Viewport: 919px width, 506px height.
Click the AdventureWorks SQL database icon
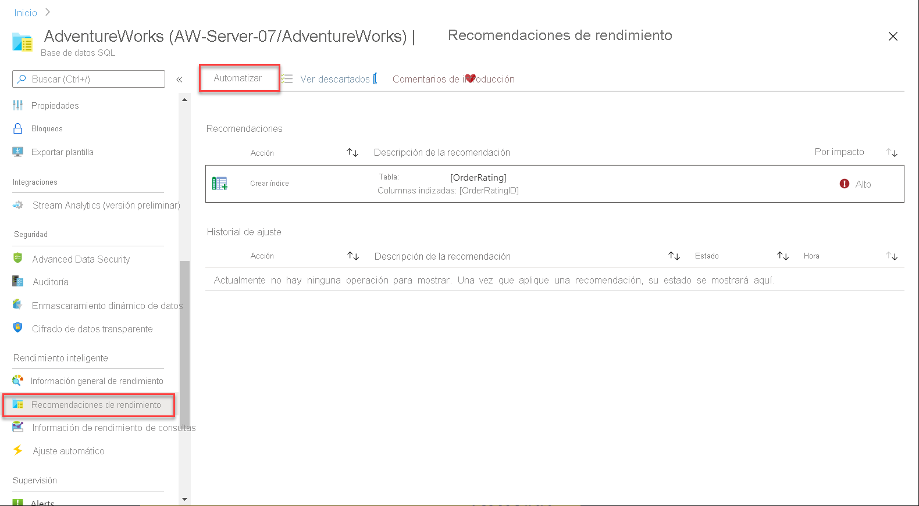click(23, 42)
